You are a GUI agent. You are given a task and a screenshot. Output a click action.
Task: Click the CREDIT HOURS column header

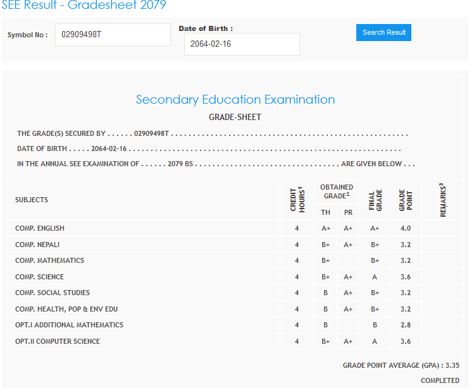[297, 200]
